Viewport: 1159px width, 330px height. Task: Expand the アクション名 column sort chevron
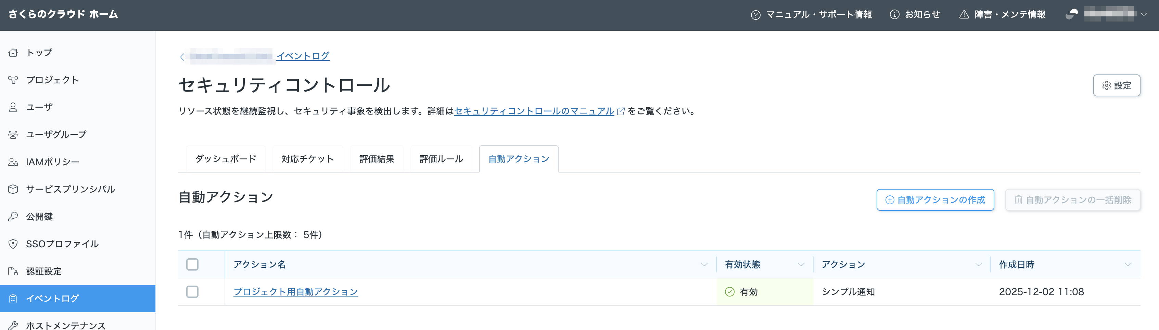point(704,264)
